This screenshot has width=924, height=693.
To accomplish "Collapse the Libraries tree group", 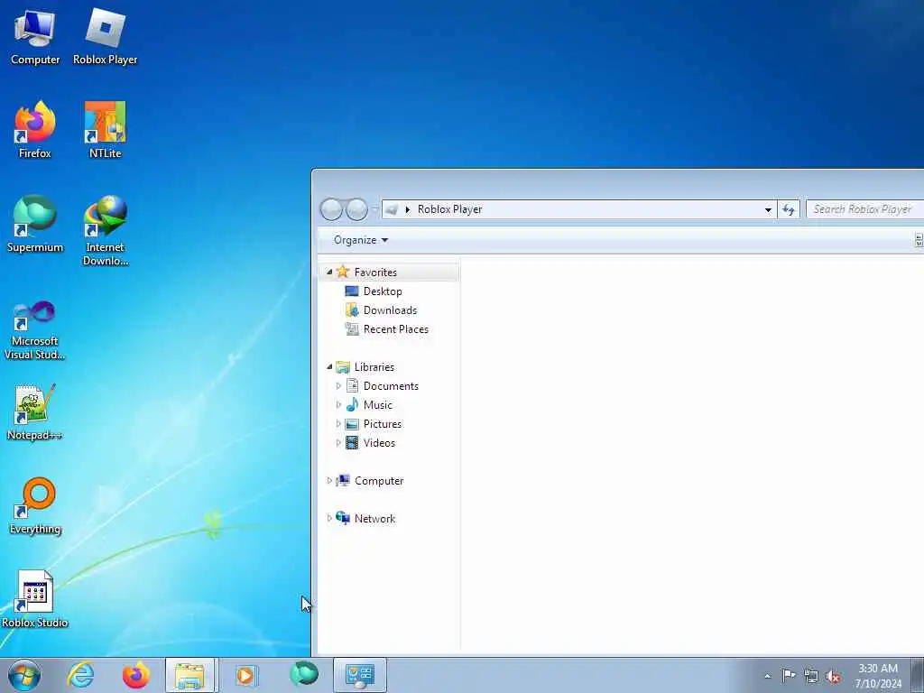I will pos(329,367).
